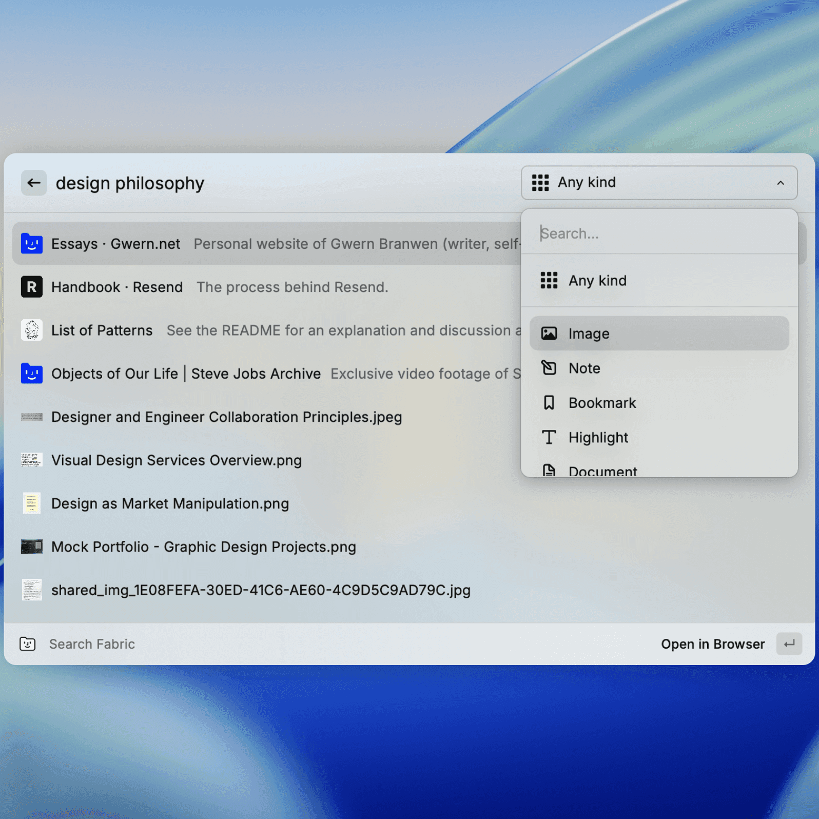Open Designer and Engineer Collaboration Principles.jpeg
This screenshot has width=819, height=819.
[x=267, y=417]
